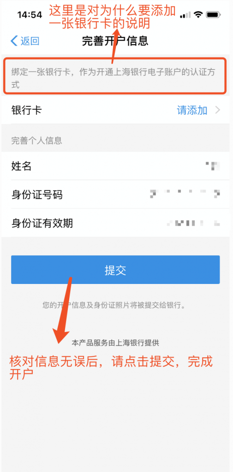
Task: Tap the battery indicator icon
Action: tap(214, 14)
